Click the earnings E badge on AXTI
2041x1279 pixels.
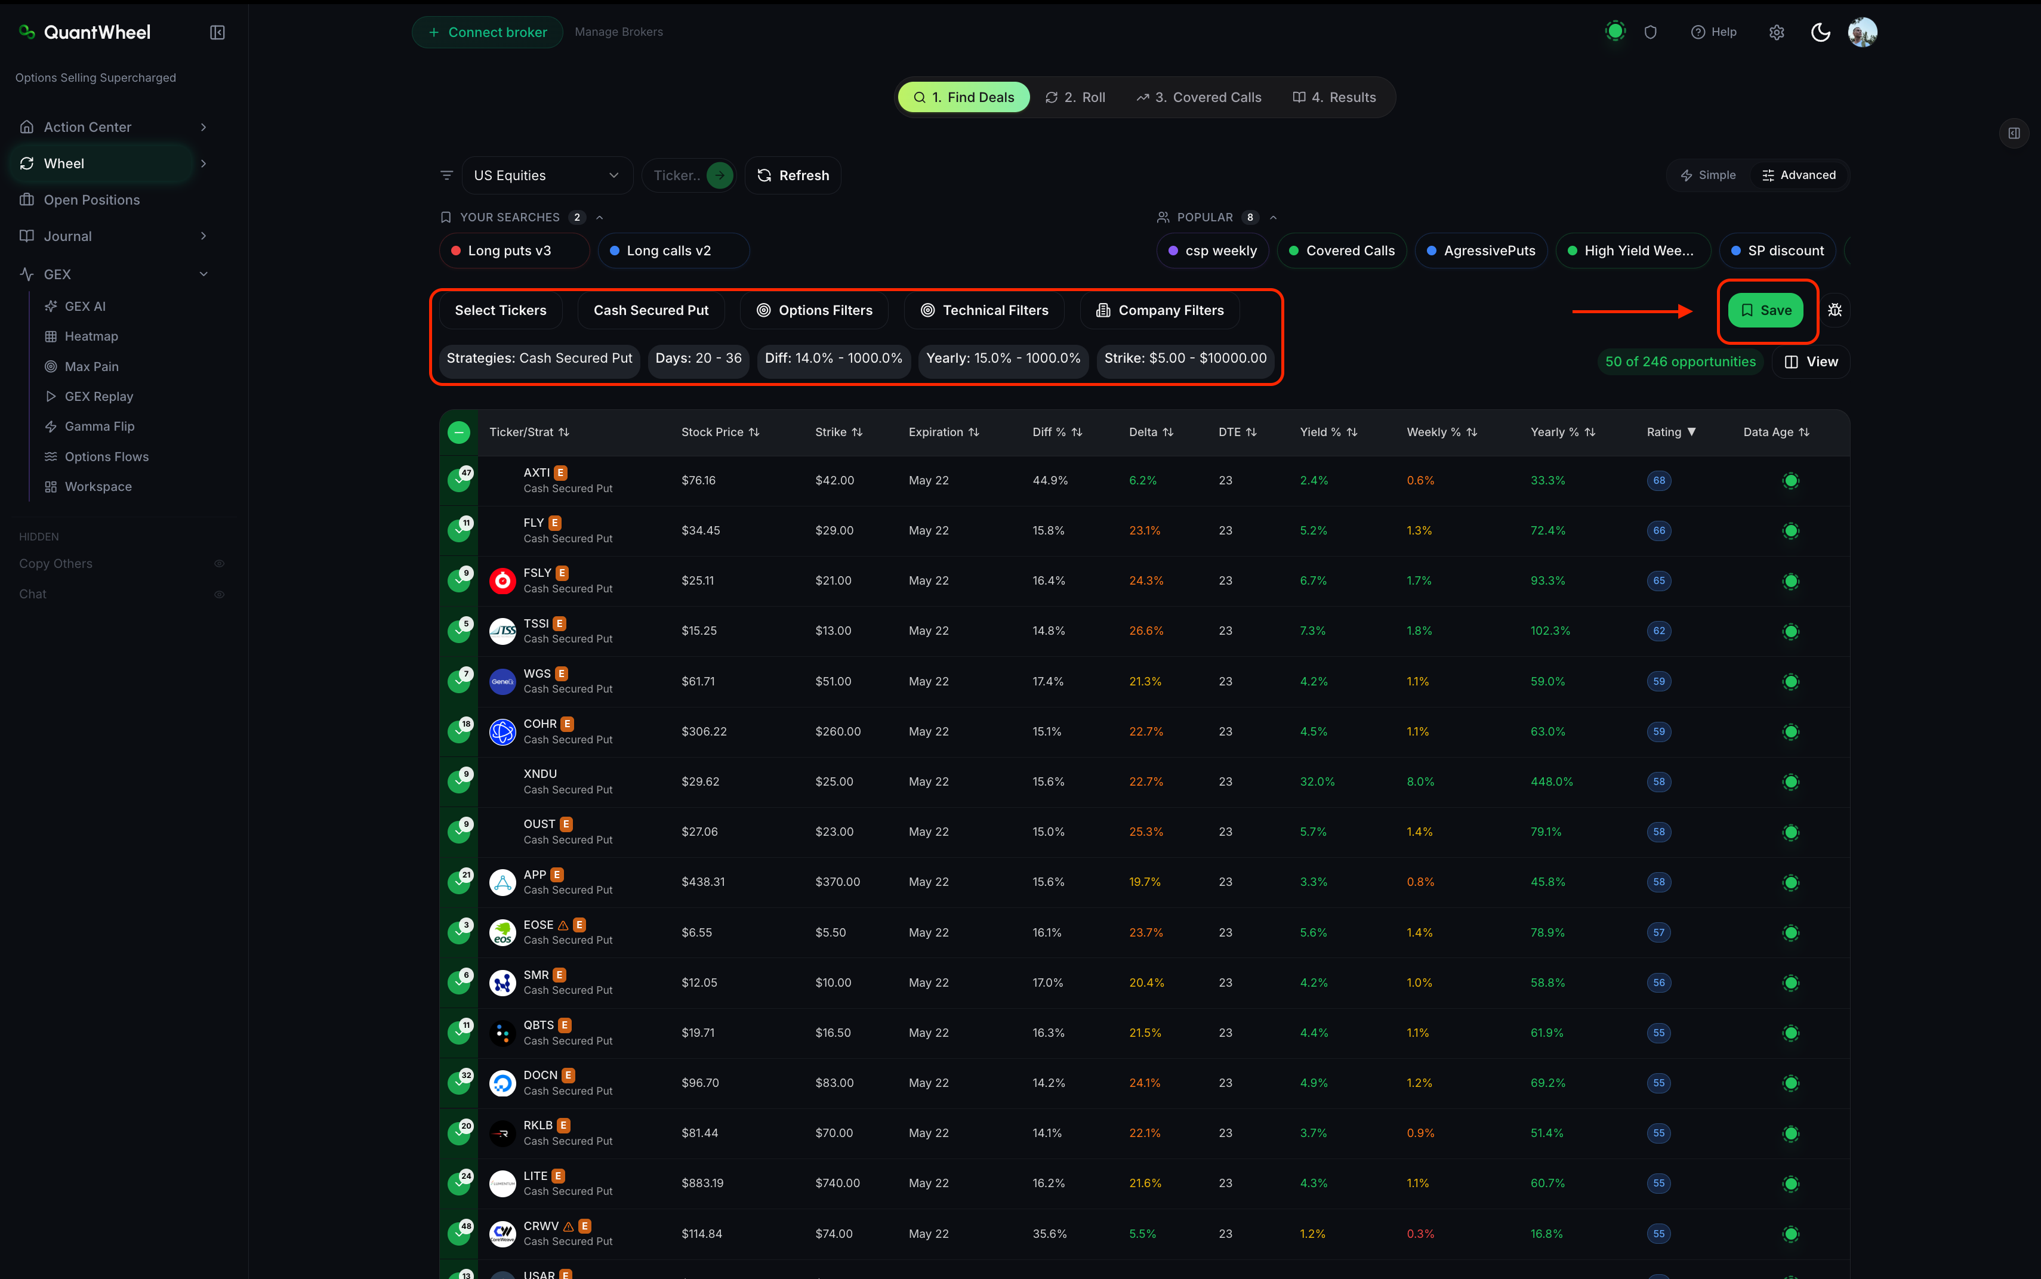(x=560, y=473)
